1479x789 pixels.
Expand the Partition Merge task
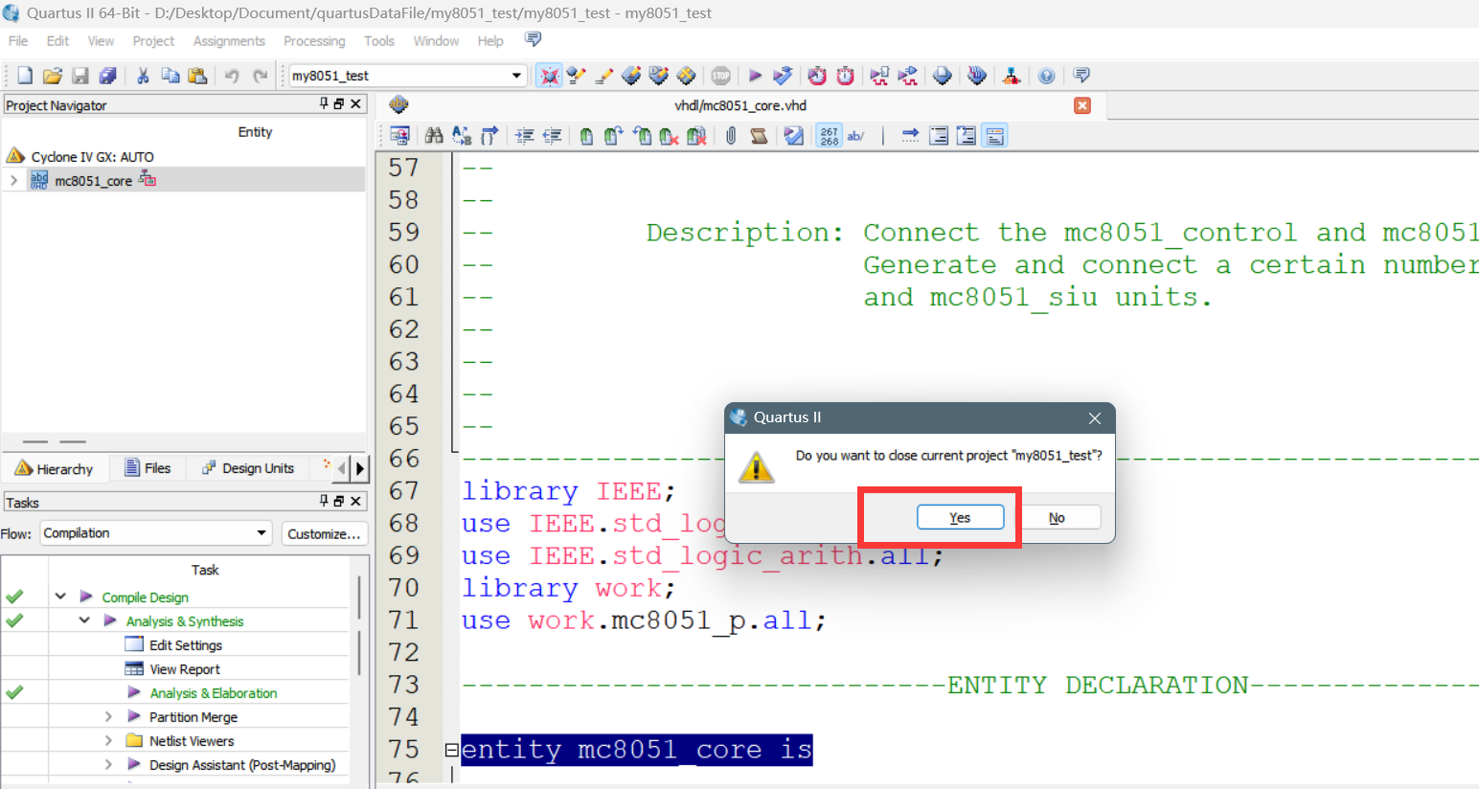(x=108, y=716)
